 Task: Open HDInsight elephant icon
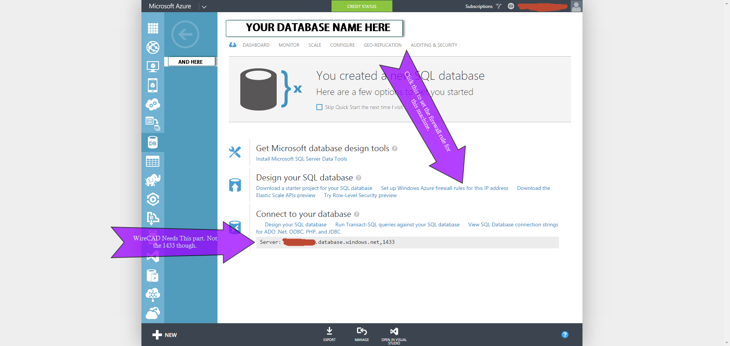tap(153, 180)
